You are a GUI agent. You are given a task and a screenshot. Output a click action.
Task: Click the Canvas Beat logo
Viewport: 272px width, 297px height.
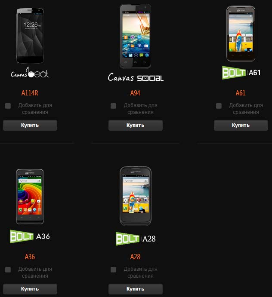(30, 72)
